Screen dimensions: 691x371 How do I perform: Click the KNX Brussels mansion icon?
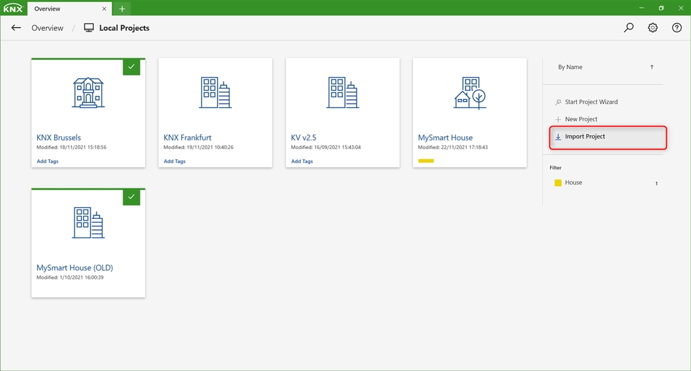coord(88,93)
